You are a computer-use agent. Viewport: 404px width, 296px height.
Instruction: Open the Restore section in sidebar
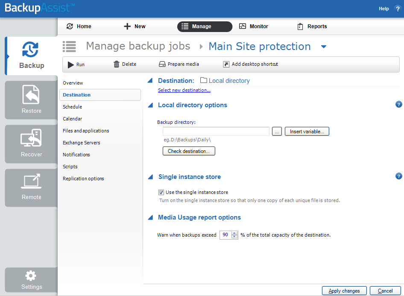tap(31, 100)
